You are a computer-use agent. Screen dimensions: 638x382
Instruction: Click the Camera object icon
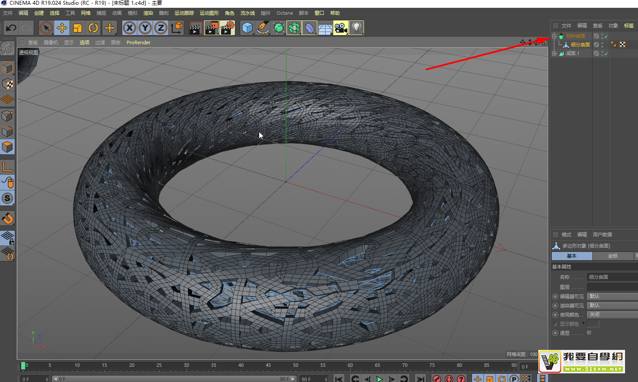point(341,28)
